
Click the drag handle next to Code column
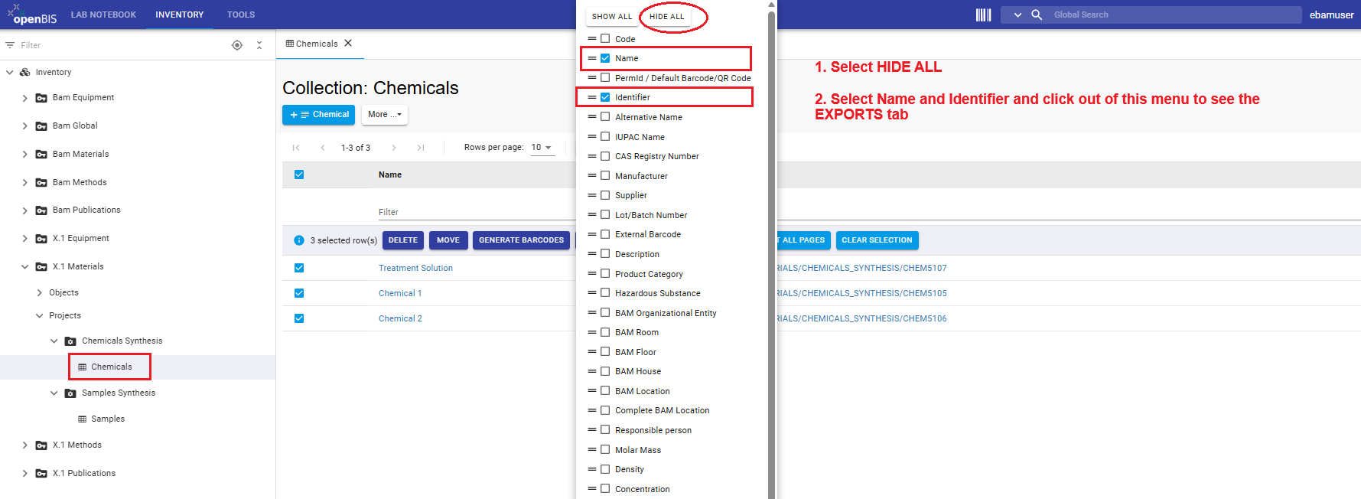[591, 38]
